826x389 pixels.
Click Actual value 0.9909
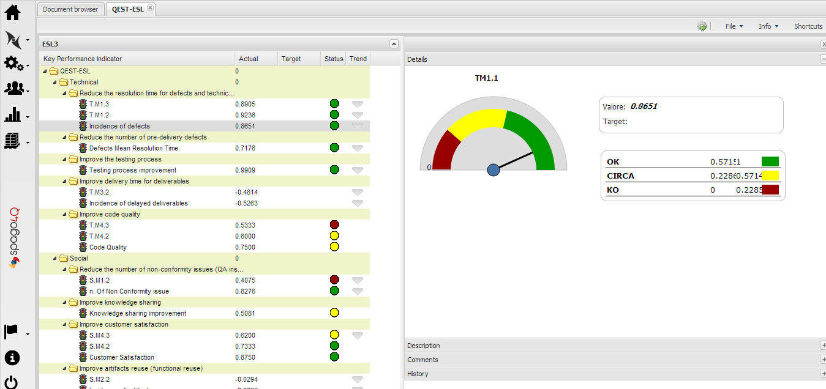(246, 170)
